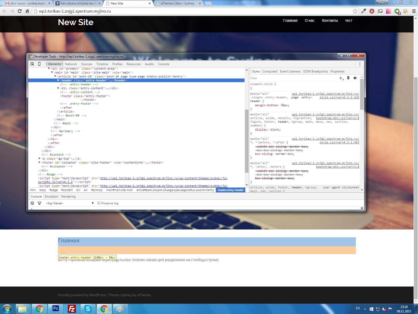Open Skype from the taskbar
This screenshot has height=314, width=418.
pos(88,309)
